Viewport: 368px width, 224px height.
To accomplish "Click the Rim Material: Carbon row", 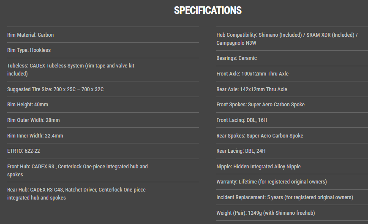I will (30, 35).
